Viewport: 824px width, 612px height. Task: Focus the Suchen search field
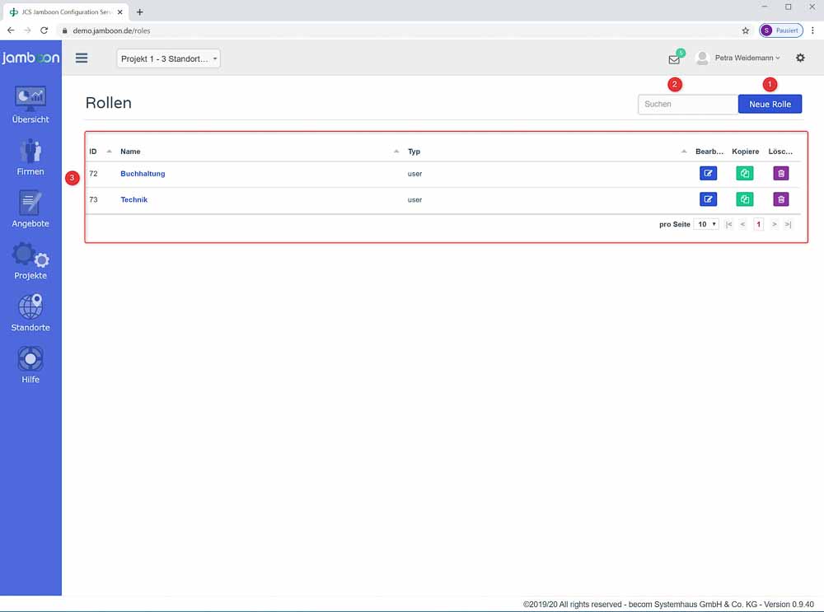click(x=688, y=104)
